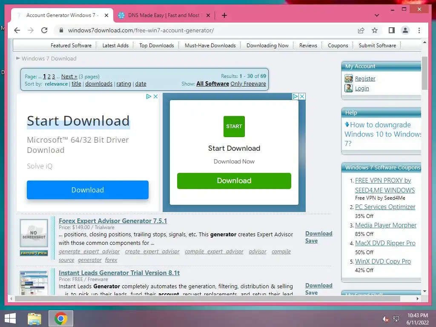The width and height of the screenshot is (436, 327).
Task: Sort results by title
Action: 77,84
